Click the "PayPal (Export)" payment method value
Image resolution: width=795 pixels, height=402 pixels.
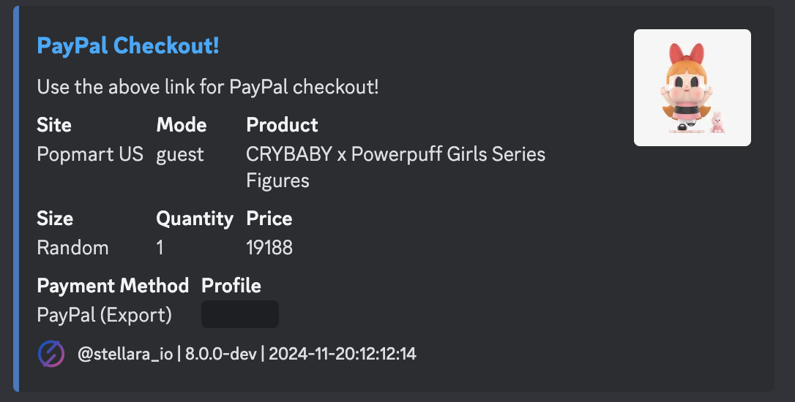click(104, 314)
